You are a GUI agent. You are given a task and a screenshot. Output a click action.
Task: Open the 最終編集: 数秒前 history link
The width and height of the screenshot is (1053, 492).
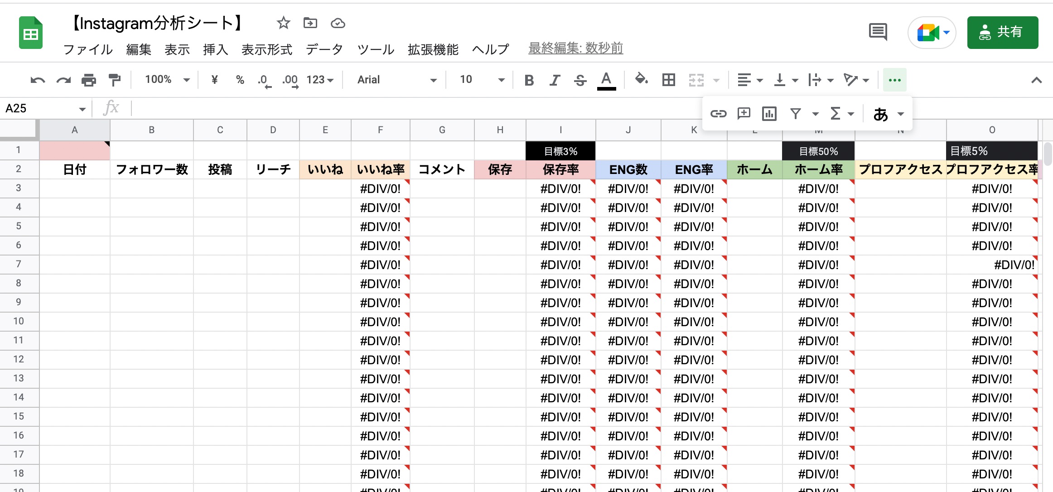click(x=575, y=48)
